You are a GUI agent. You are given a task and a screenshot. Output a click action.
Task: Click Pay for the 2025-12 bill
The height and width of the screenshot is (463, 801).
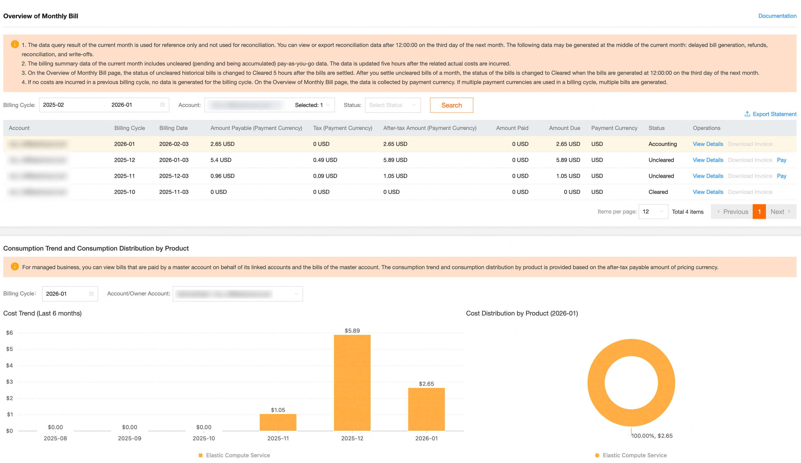pyautogui.click(x=781, y=160)
